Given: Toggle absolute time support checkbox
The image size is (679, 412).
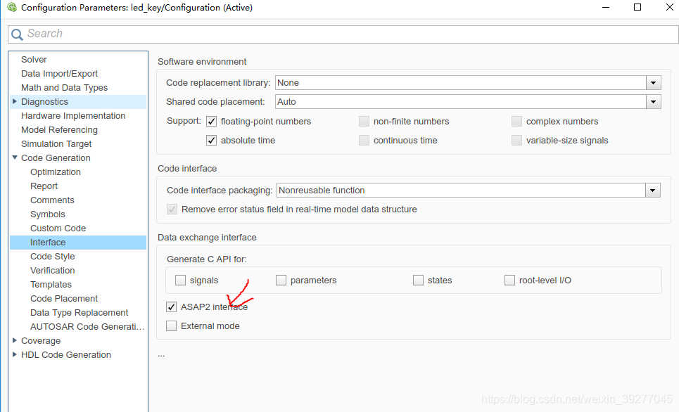Looking at the screenshot, I should pyautogui.click(x=211, y=141).
